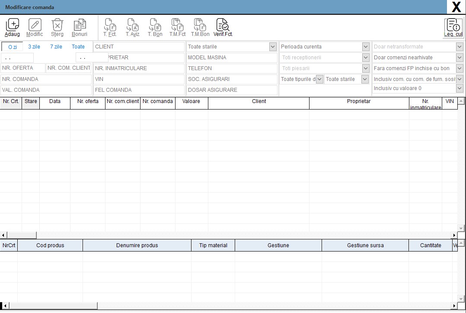Click the T. Bon transform icon
Screen dimensions: 466x313
(x=155, y=27)
